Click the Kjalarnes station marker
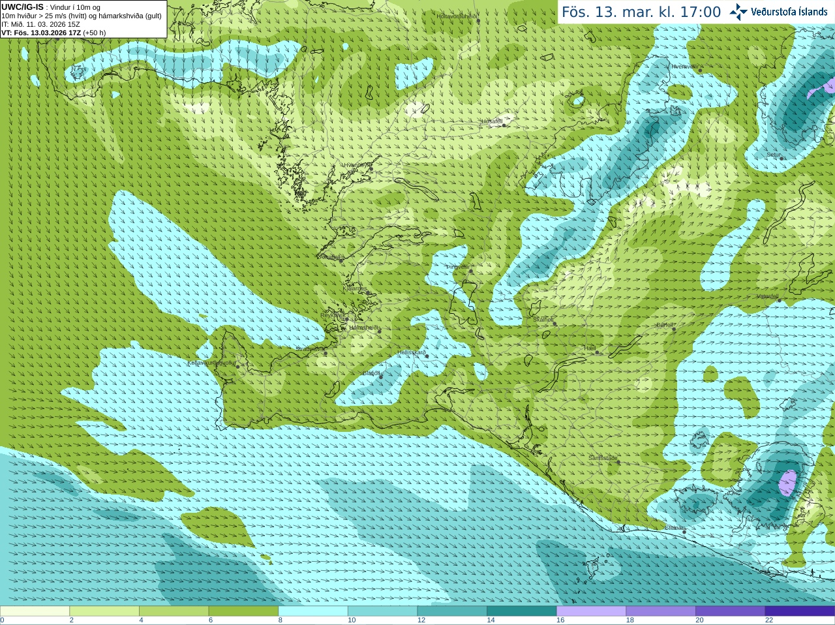The width and height of the screenshot is (835, 625). coord(369,293)
